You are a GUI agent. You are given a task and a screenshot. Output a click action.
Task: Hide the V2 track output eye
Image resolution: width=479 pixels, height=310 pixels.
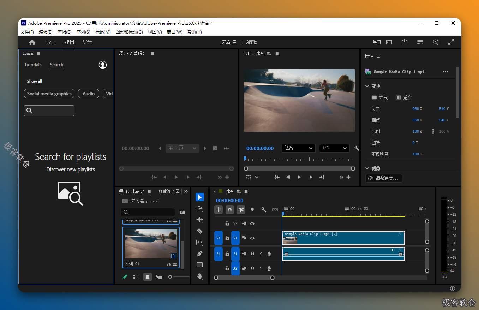pos(252,223)
